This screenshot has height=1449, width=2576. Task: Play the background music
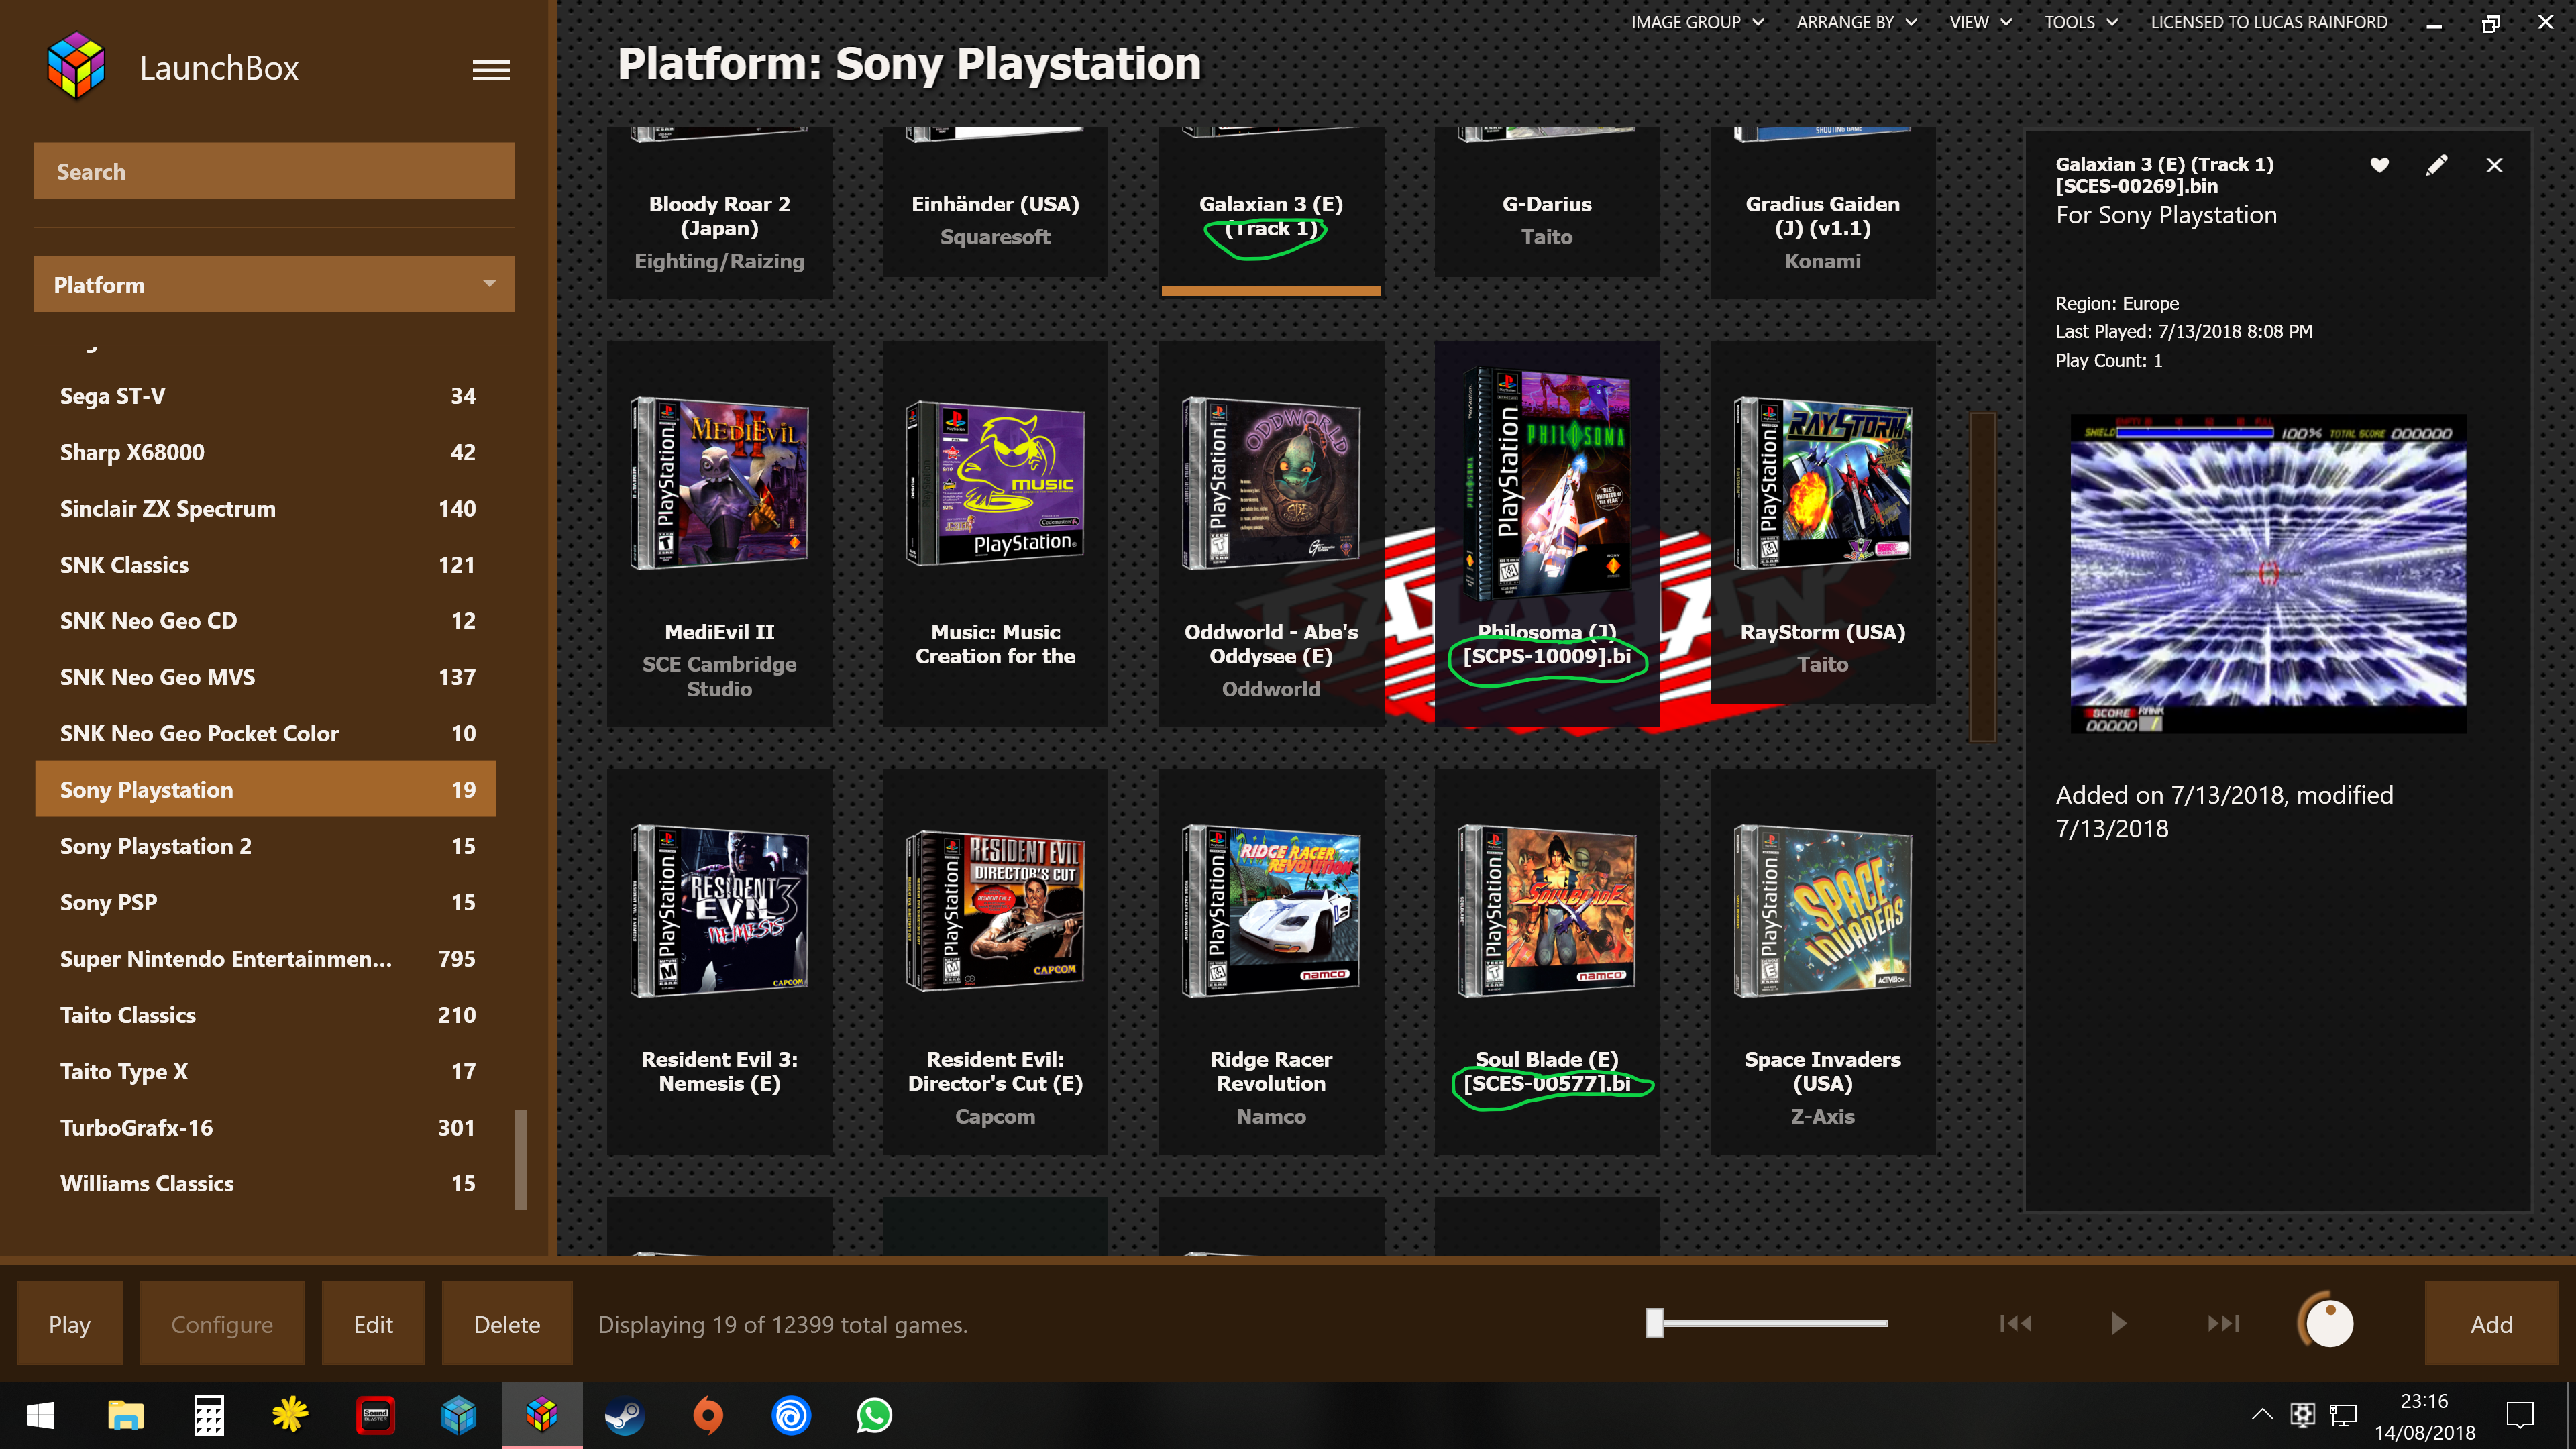[2118, 1323]
